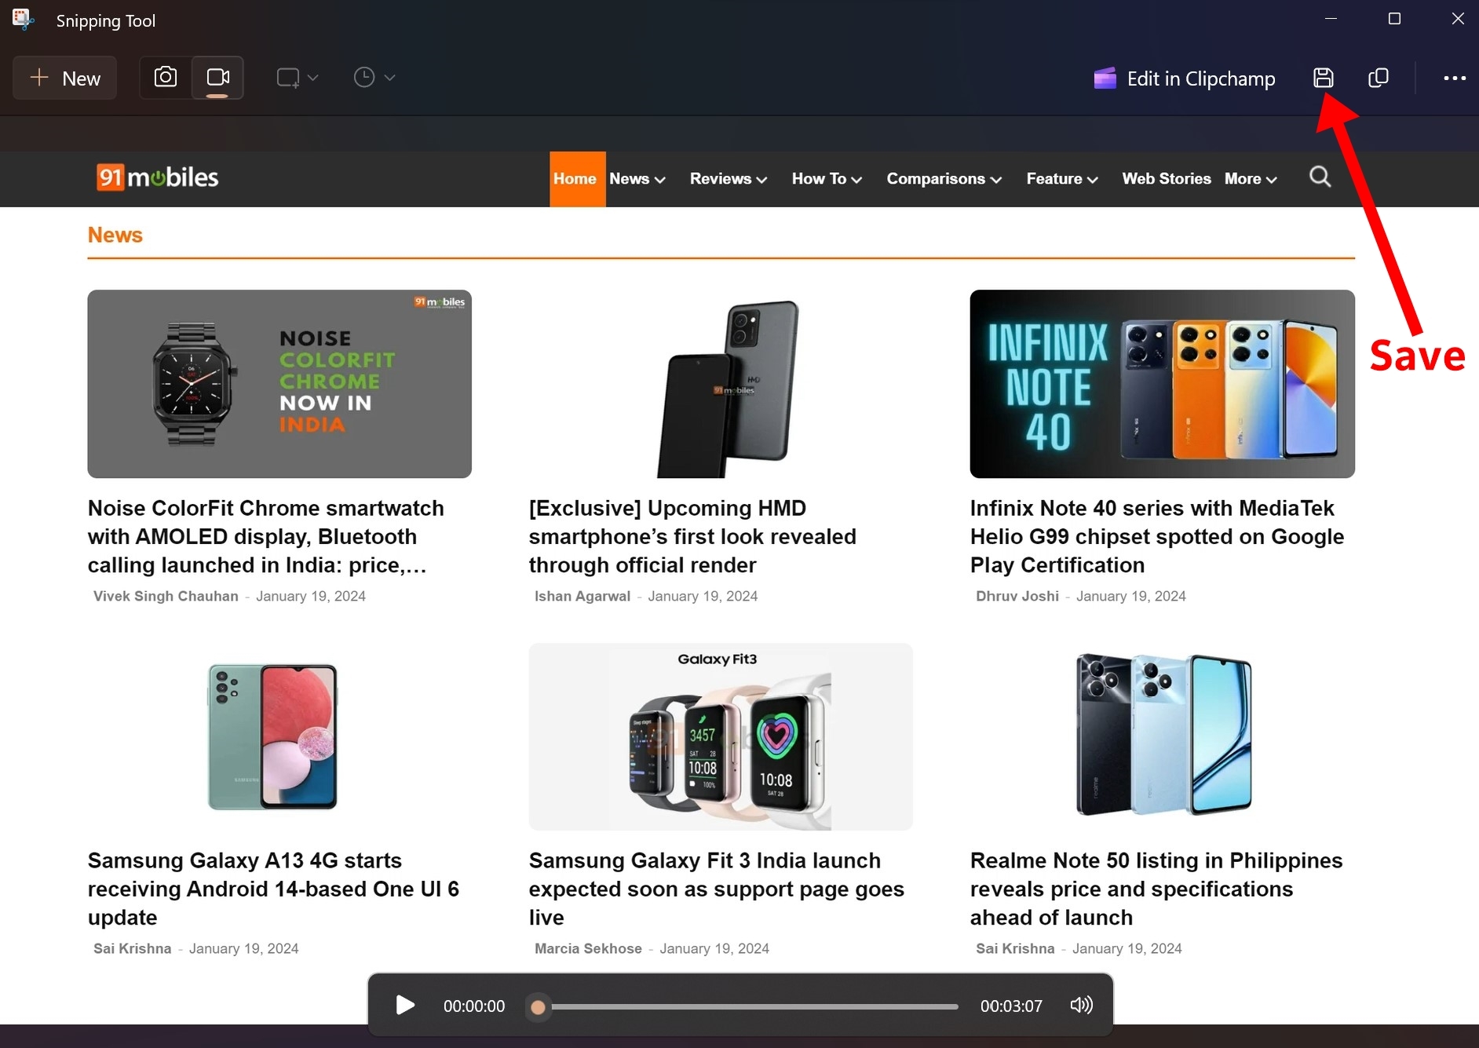
Task: Click the search magnifier on 91mobiles
Action: pyautogui.click(x=1320, y=177)
